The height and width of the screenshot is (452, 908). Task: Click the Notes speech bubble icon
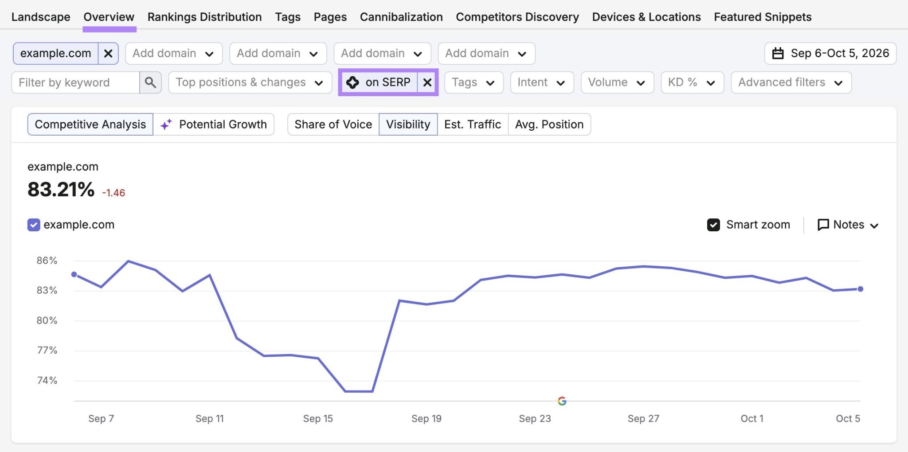823,225
